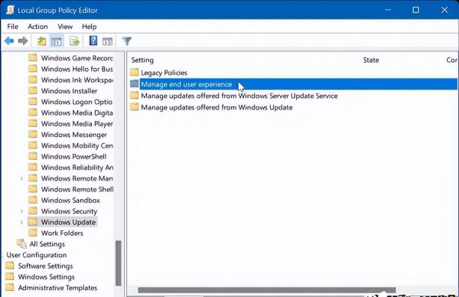The width and height of the screenshot is (459, 297).
Task: Toggle Show/Hide Action Pane toolbar icon
Action: 107,41
